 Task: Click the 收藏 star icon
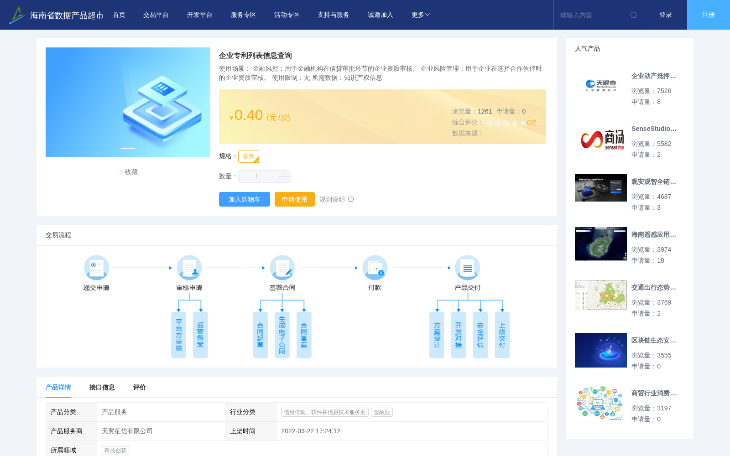click(121, 172)
